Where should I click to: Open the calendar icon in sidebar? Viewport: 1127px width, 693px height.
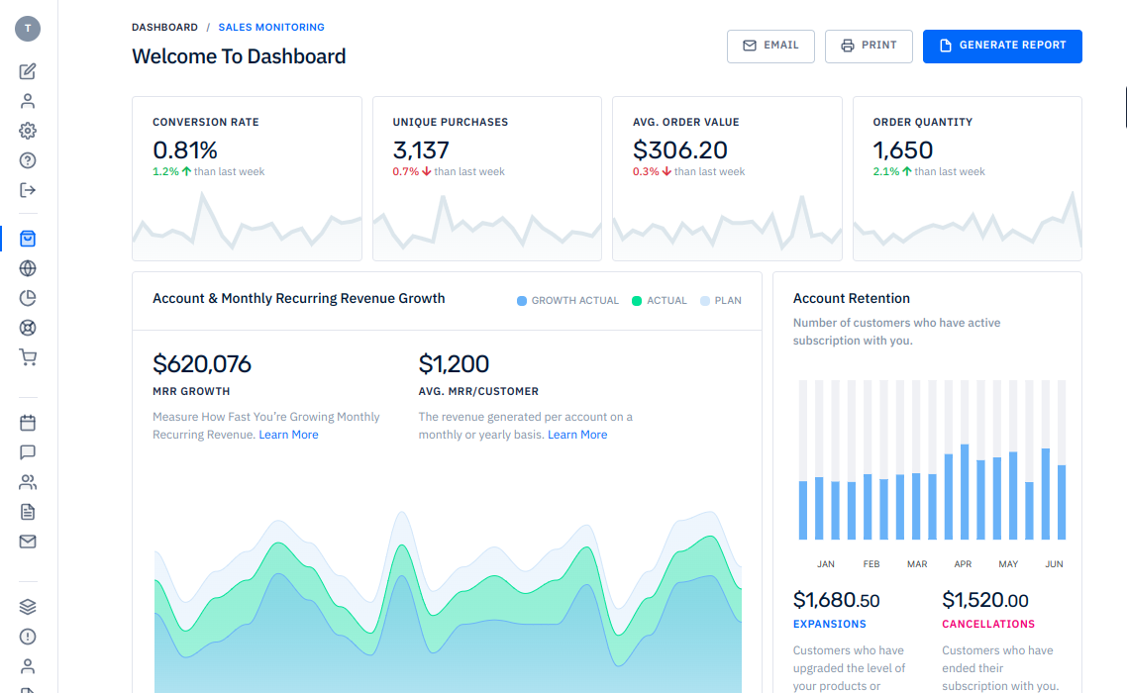pos(28,423)
